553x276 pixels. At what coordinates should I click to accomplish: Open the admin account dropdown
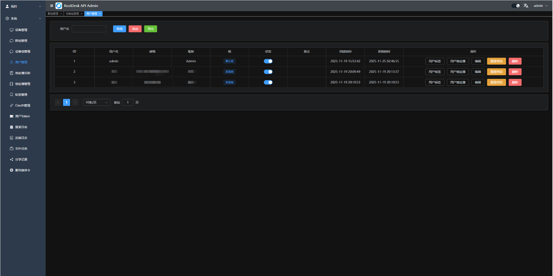coord(541,6)
